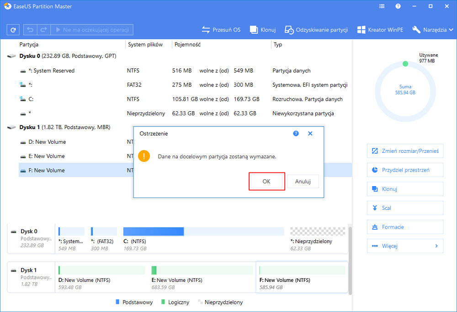The width and height of the screenshot is (457, 312).
Task: Click the Partycja column header
Action: pos(29,45)
